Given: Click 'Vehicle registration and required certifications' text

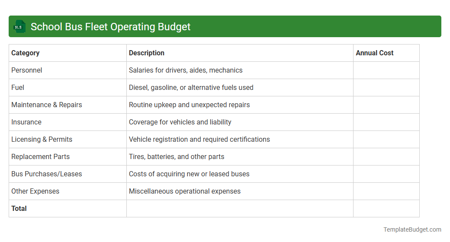Looking at the screenshot, I should (199, 139).
